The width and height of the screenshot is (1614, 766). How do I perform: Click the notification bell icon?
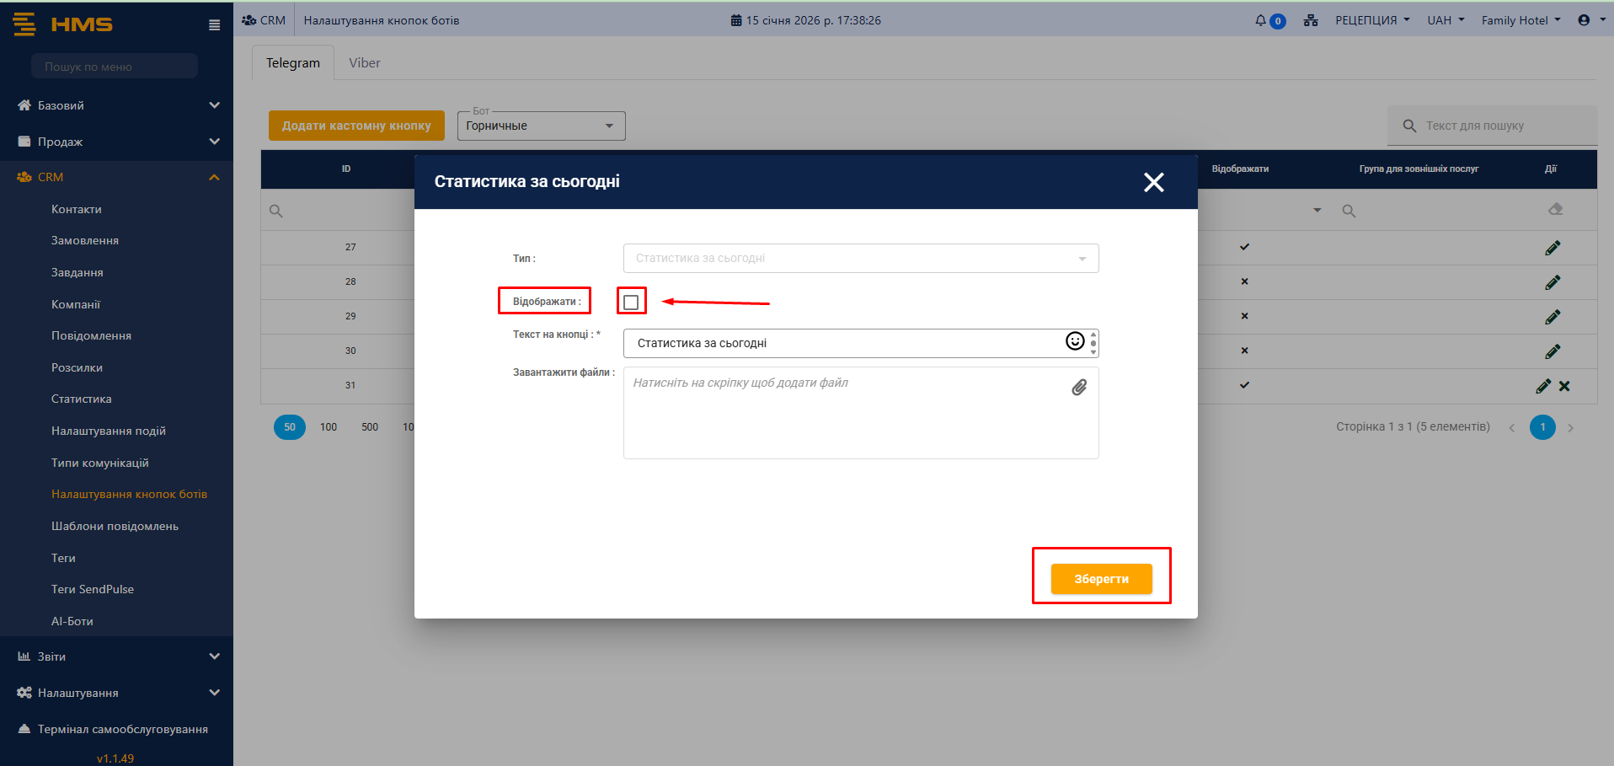(1260, 20)
